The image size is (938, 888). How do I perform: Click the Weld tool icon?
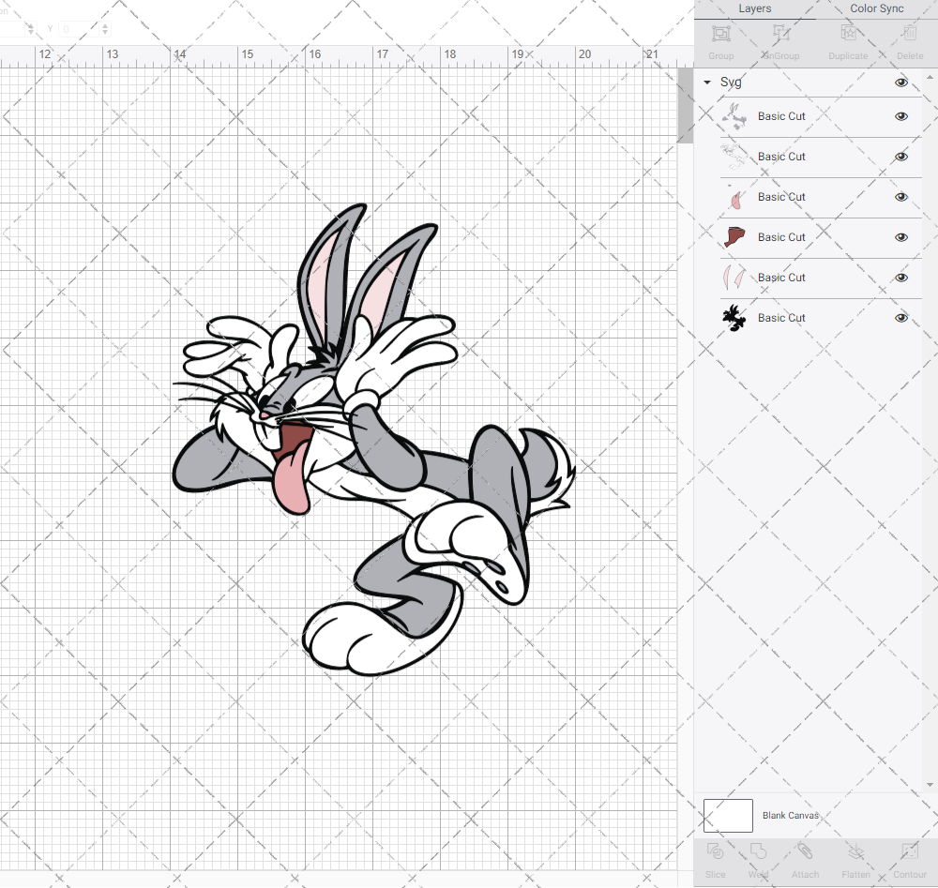pos(758,850)
